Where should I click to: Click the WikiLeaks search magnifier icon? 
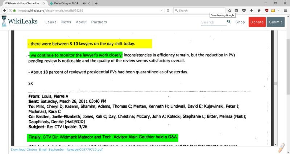pyautogui.click(x=229, y=22)
